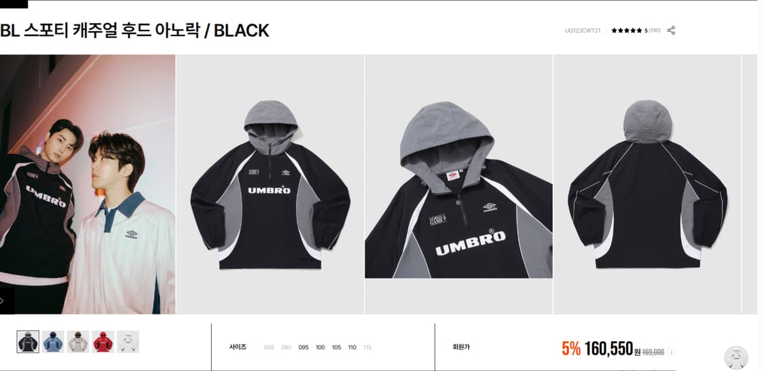Choose size 110
Image resolution: width=764 pixels, height=371 pixels.
pyautogui.click(x=352, y=348)
